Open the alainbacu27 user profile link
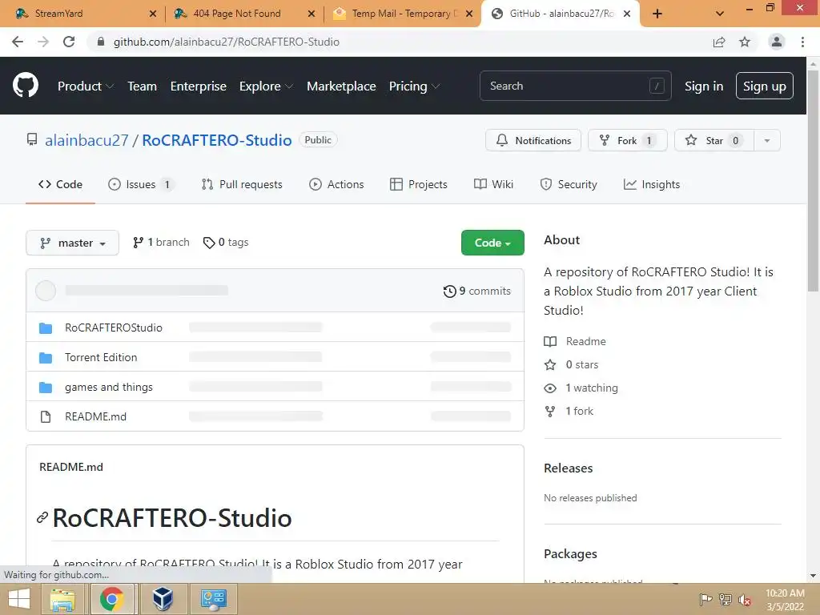The height and width of the screenshot is (615, 820). pos(86,140)
